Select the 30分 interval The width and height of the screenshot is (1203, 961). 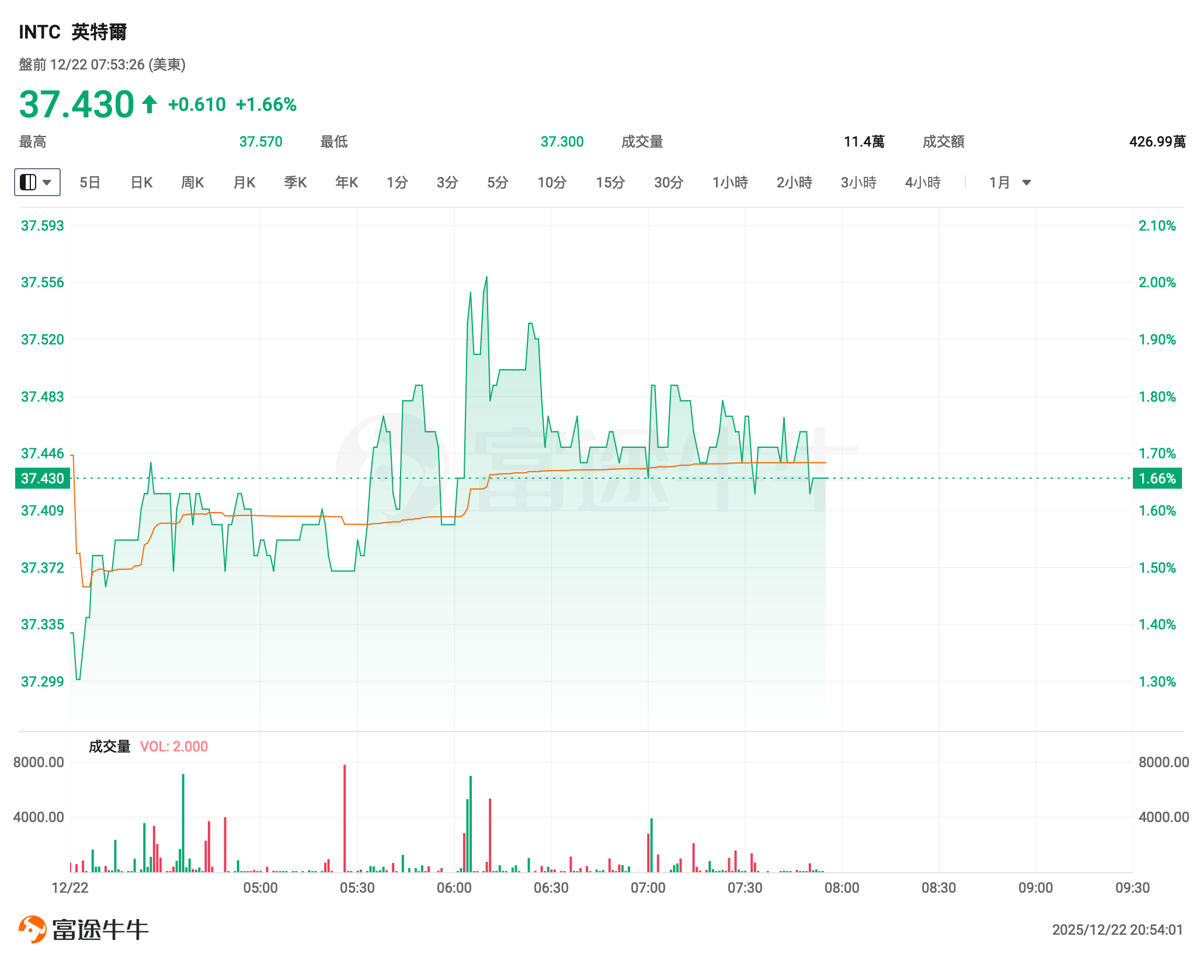click(x=669, y=183)
